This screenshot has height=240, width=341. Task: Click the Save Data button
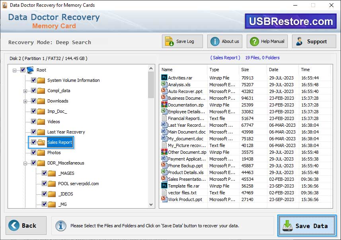(x=307, y=226)
